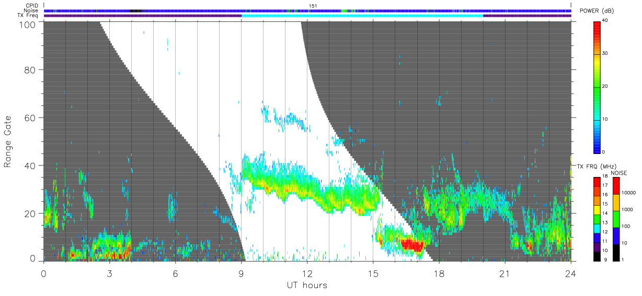This screenshot has height=296, width=642.
Task: Click power scale value 40
Action: (x=606, y=20)
